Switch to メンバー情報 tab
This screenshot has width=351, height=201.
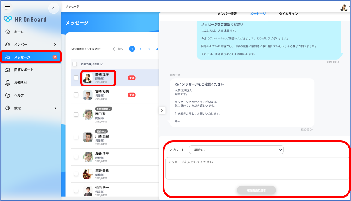pos(227,14)
